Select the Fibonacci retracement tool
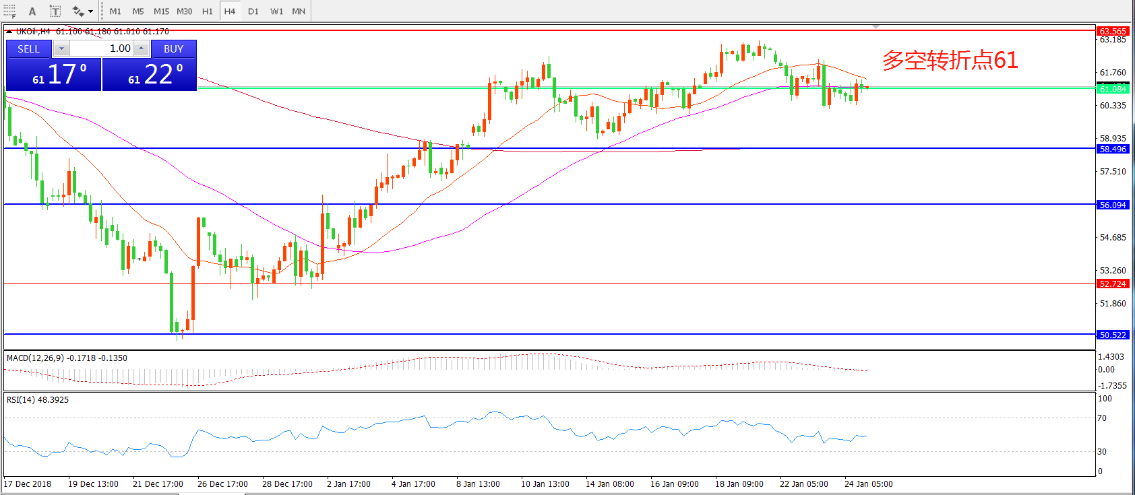Screen dimensions: 1135x495 pyautogui.click(x=9, y=11)
